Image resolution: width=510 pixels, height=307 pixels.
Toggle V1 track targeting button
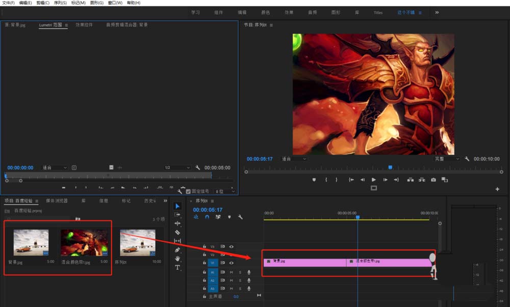pos(212,263)
